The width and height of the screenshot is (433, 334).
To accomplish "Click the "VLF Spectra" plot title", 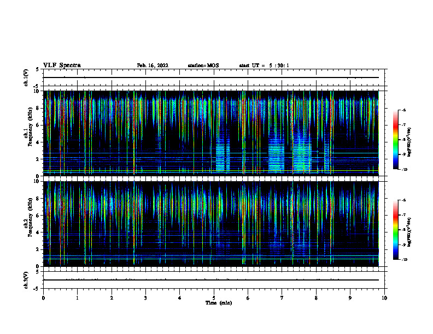I will click(x=62, y=65).
